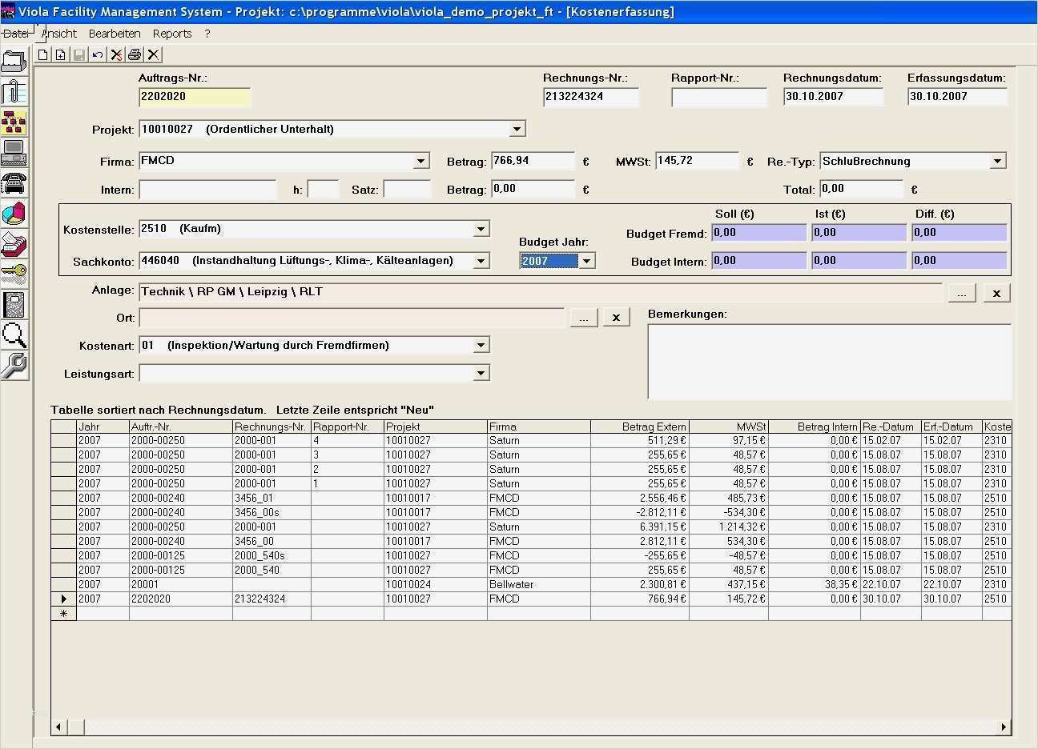Open the pie chart icon in sidebar
Viewport: 1038px width, 749px height.
pyautogui.click(x=14, y=214)
